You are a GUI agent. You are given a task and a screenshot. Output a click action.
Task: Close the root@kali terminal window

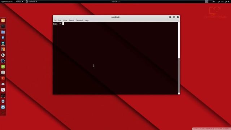[178, 17]
